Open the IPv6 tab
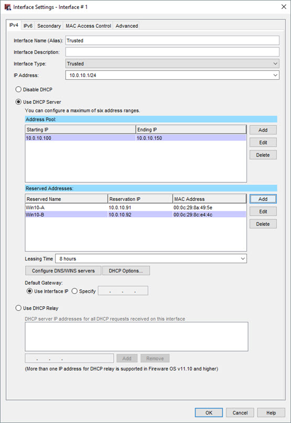Viewport: 291px width, 423px height. coord(28,26)
